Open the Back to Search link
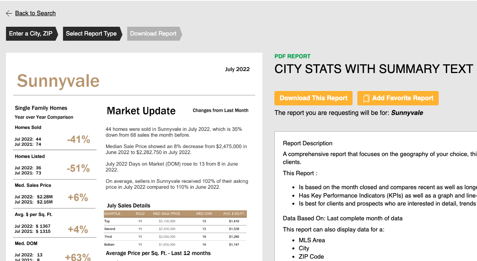477x261 pixels. pos(35,13)
